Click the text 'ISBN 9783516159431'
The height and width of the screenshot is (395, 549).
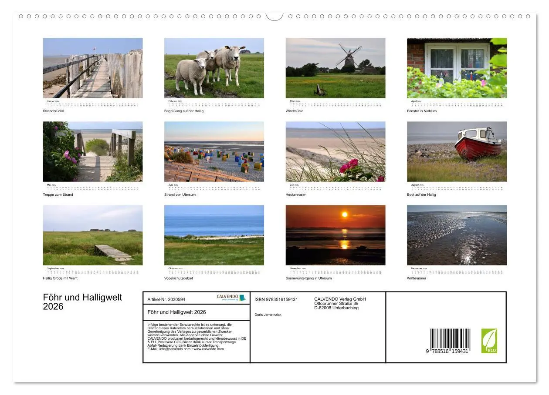276,299
